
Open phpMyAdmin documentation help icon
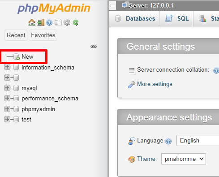click(x=49, y=22)
